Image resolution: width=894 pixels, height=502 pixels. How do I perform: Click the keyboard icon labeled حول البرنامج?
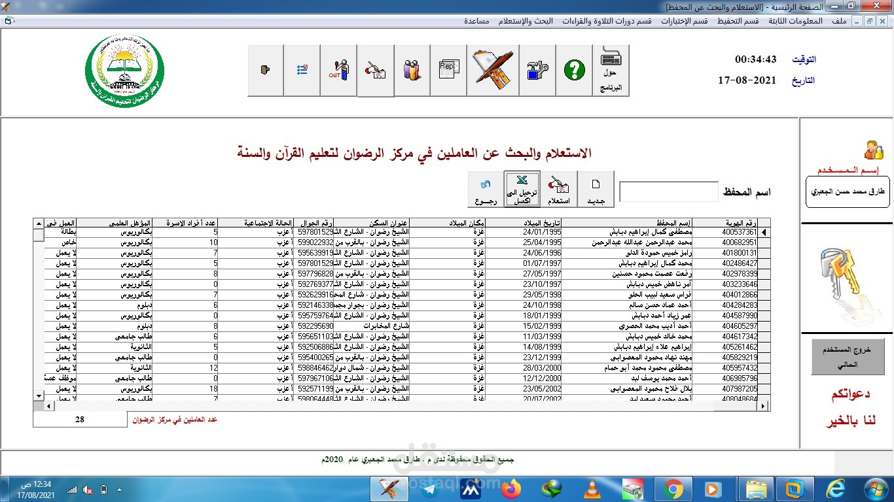611,69
